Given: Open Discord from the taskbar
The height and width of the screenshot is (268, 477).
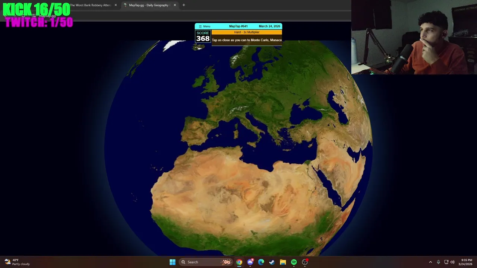Looking at the screenshot, I should point(250,262).
